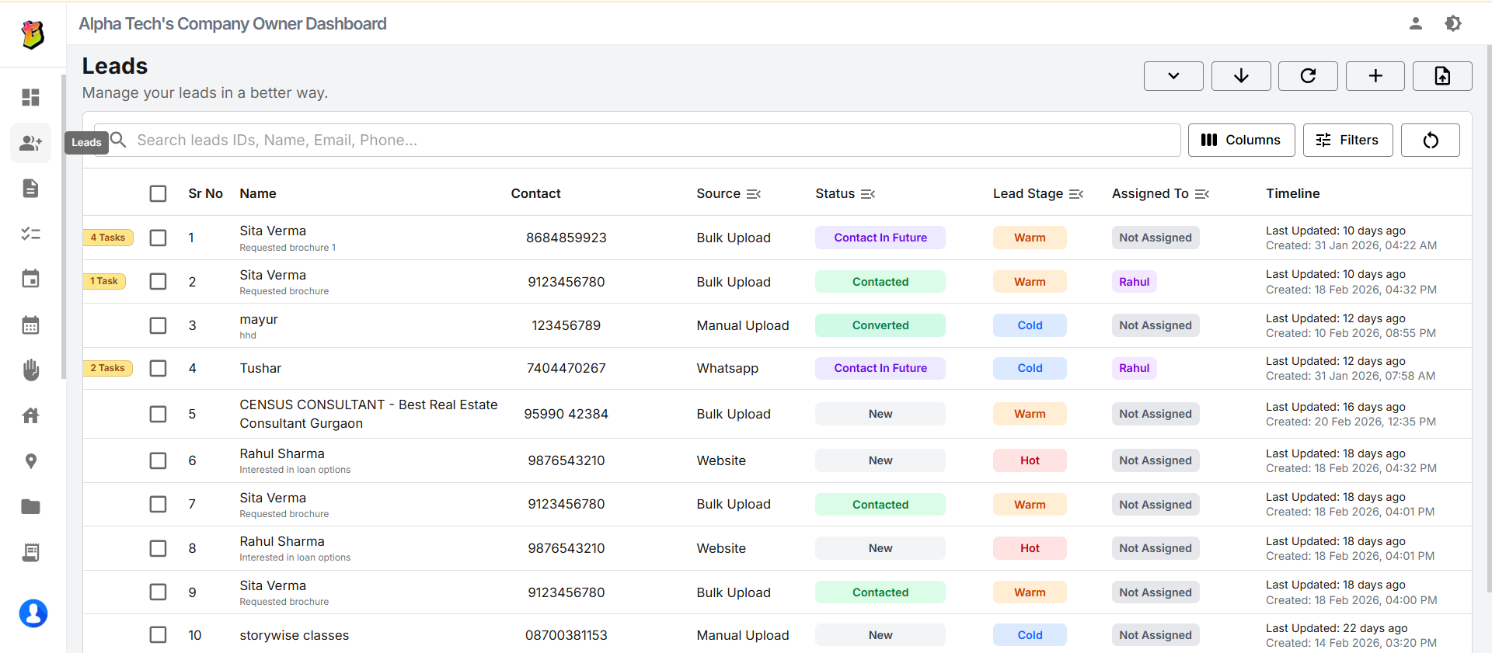Check the box for storywise classes lead

[158, 634]
